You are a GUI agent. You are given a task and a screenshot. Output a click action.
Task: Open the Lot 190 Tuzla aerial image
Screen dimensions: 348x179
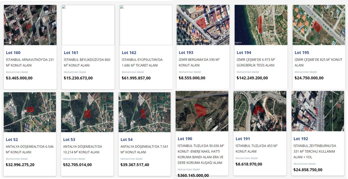click(202, 111)
